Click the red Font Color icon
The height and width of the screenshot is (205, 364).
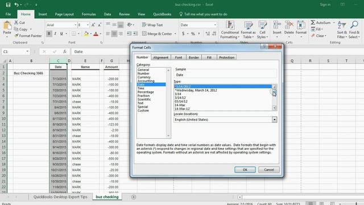(x=96, y=34)
